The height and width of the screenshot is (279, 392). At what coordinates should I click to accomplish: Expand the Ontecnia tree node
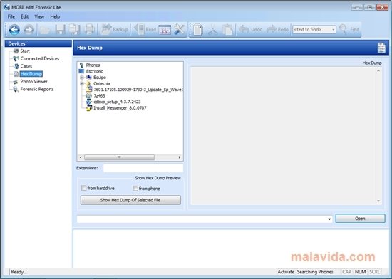pos(82,83)
